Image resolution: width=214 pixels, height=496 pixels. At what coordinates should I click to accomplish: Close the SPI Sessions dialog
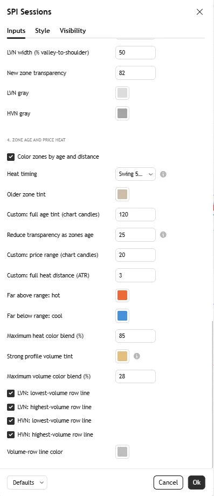click(199, 12)
